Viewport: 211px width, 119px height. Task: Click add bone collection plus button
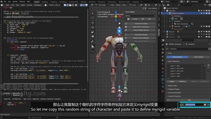pos(208,65)
